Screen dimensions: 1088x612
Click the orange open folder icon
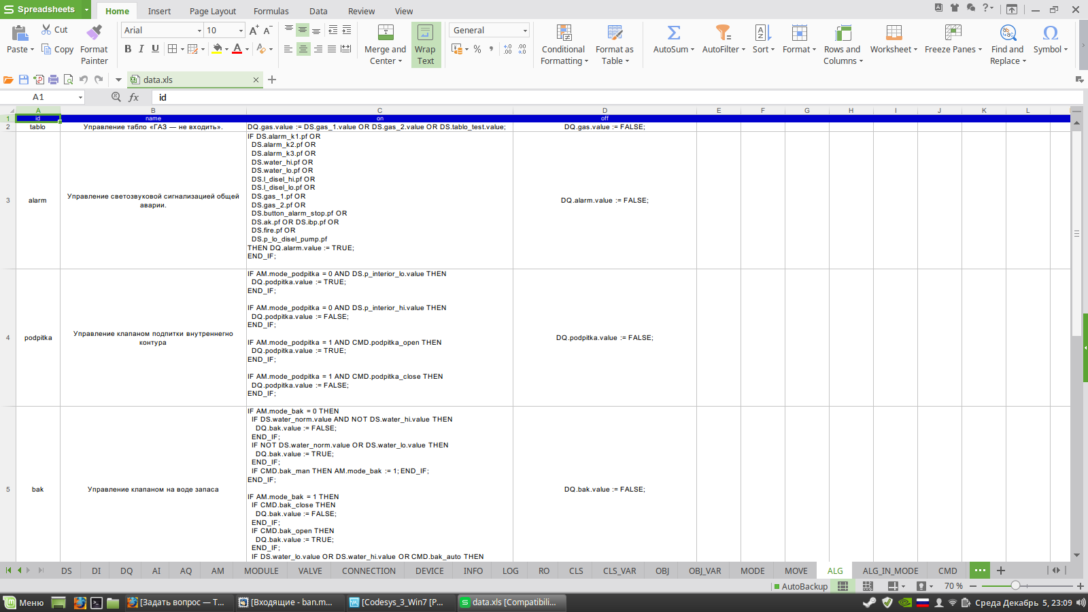pos(8,80)
